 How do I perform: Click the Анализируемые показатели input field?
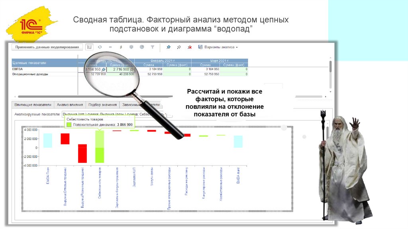pyautogui.click(x=114, y=114)
